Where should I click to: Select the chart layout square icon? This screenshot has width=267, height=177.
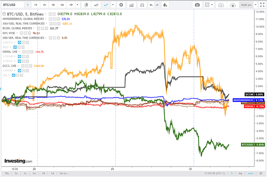point(207,5)
